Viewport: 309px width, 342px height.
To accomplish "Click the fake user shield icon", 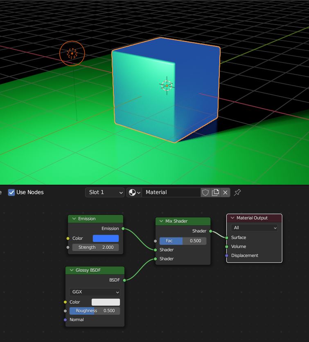I will (205, 192).
